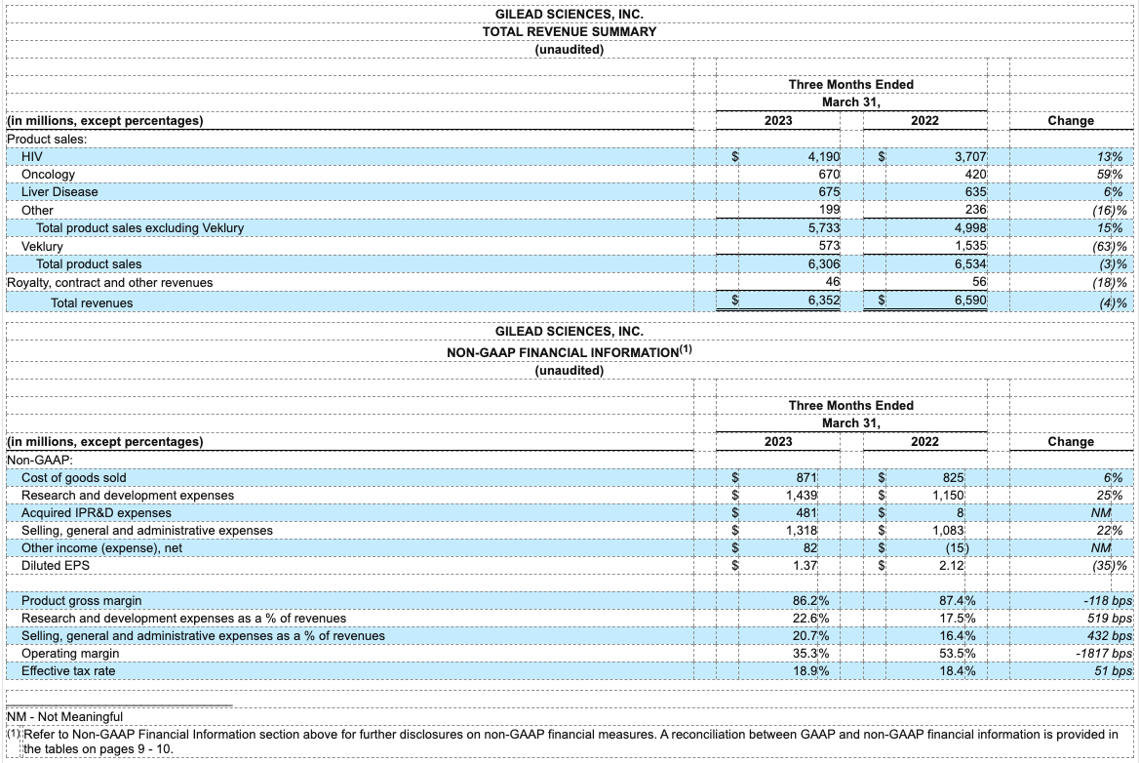Screen dimensions: 1140x763
Task: Click SG&A 2022 value 1,083
Action: coord(948,531)
